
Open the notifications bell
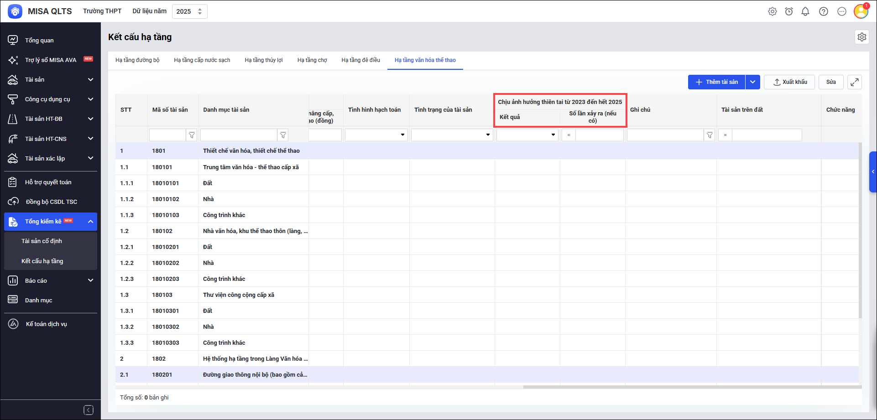805,11
